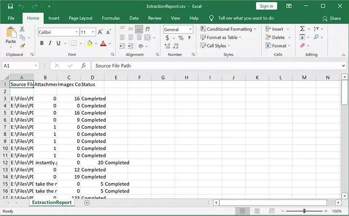Viewport: 349px width, 216px height.
Task: Click the Orientation text angle icon
Action: pyautogui.click(x=140, y=46)
